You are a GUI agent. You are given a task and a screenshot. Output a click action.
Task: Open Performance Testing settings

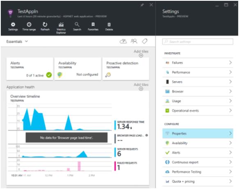tap(198, 172)
